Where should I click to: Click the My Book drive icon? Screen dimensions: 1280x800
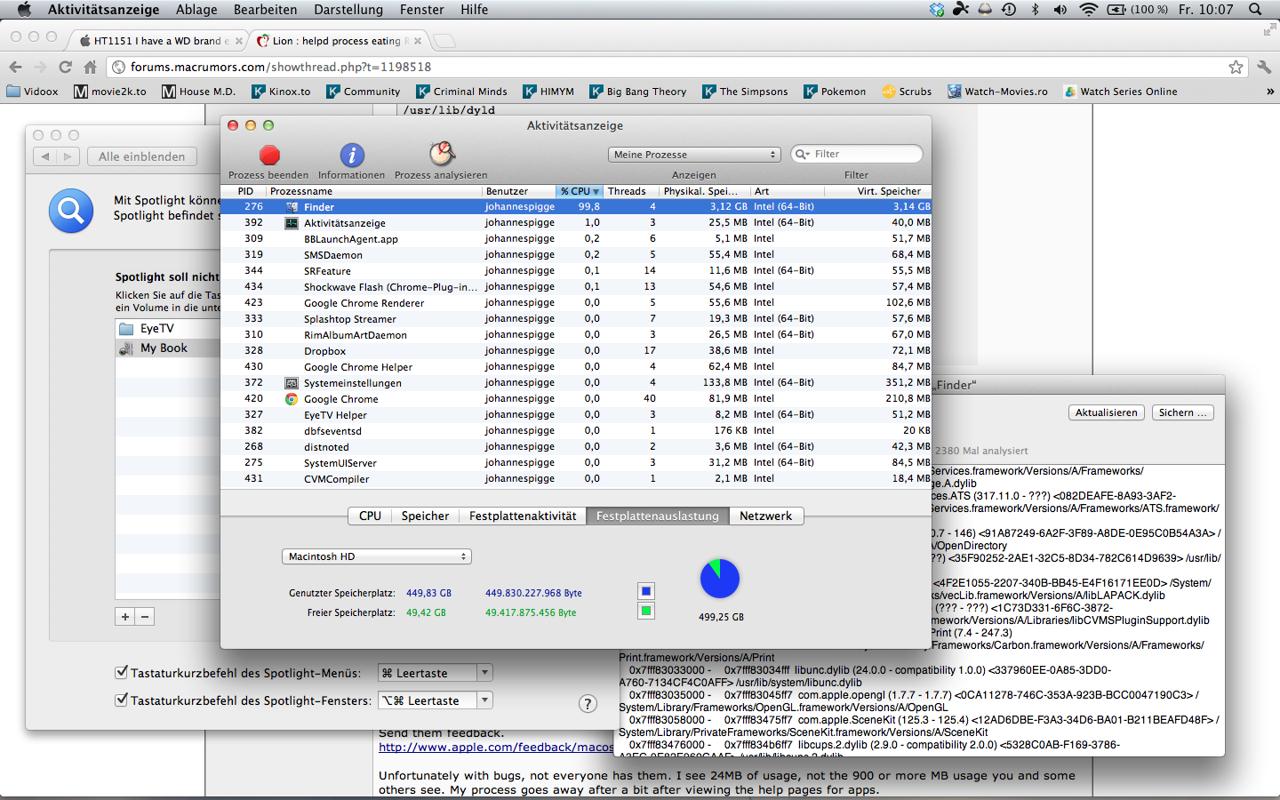click(x=126, y=348)
